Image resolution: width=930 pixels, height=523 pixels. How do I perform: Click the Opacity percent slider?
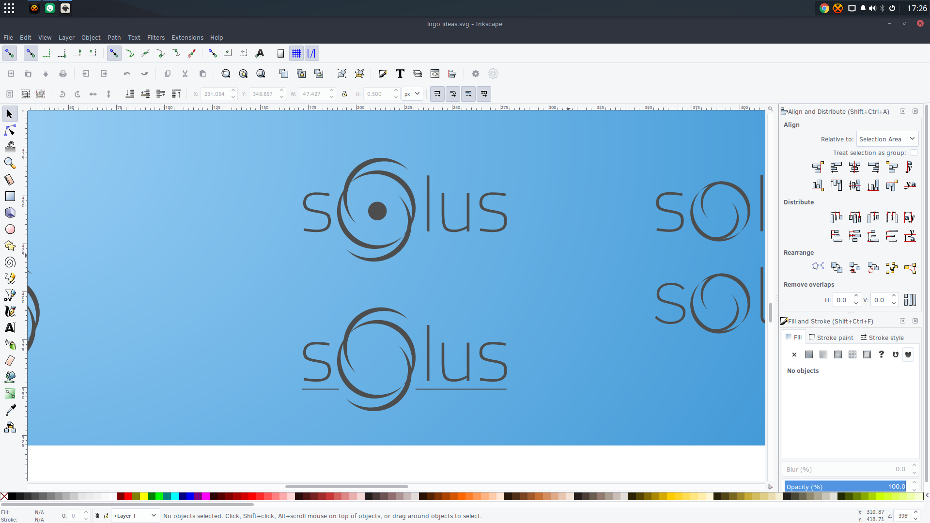846,486
